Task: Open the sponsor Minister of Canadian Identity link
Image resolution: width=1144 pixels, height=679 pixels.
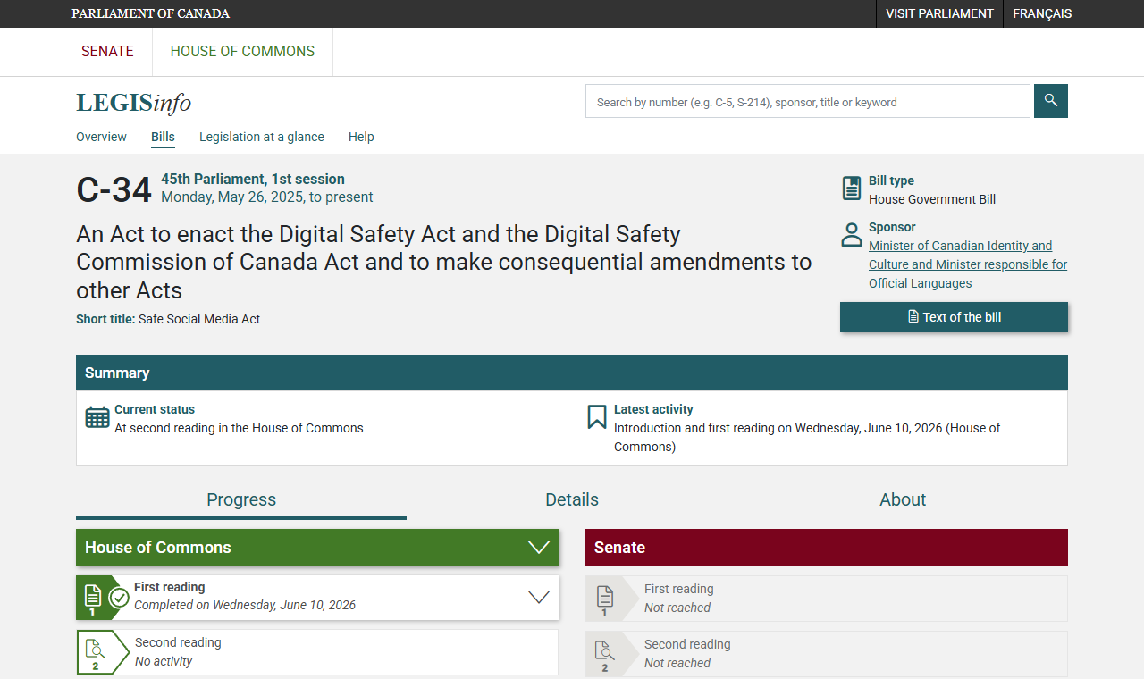Action: pos(968,264)
